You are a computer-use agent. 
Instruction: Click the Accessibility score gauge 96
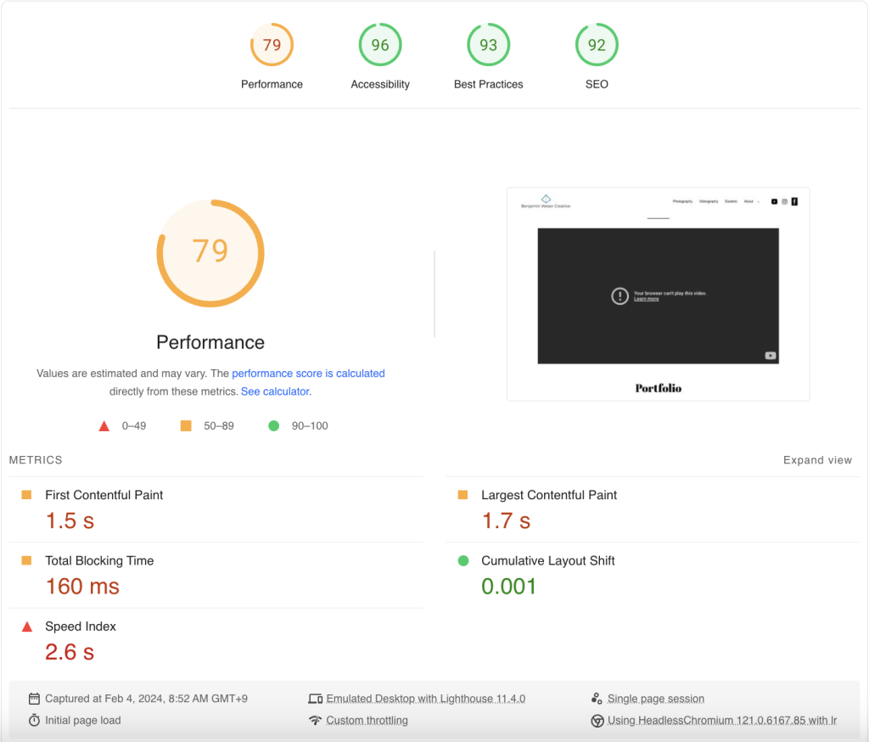coord(380,45)
